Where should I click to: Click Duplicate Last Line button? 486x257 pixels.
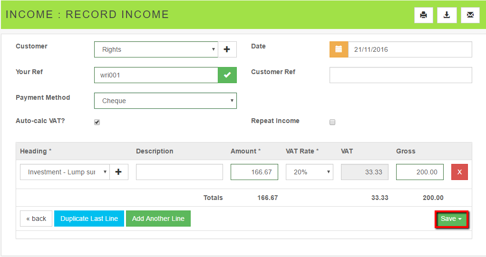pos(89,219)
